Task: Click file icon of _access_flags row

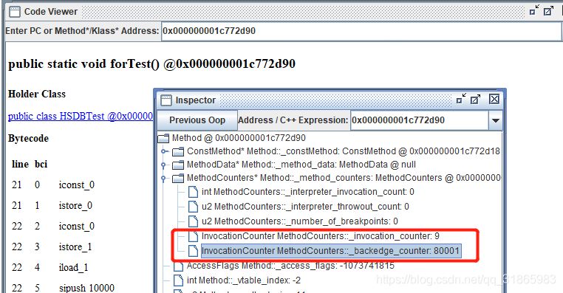Action: point(179,266)
